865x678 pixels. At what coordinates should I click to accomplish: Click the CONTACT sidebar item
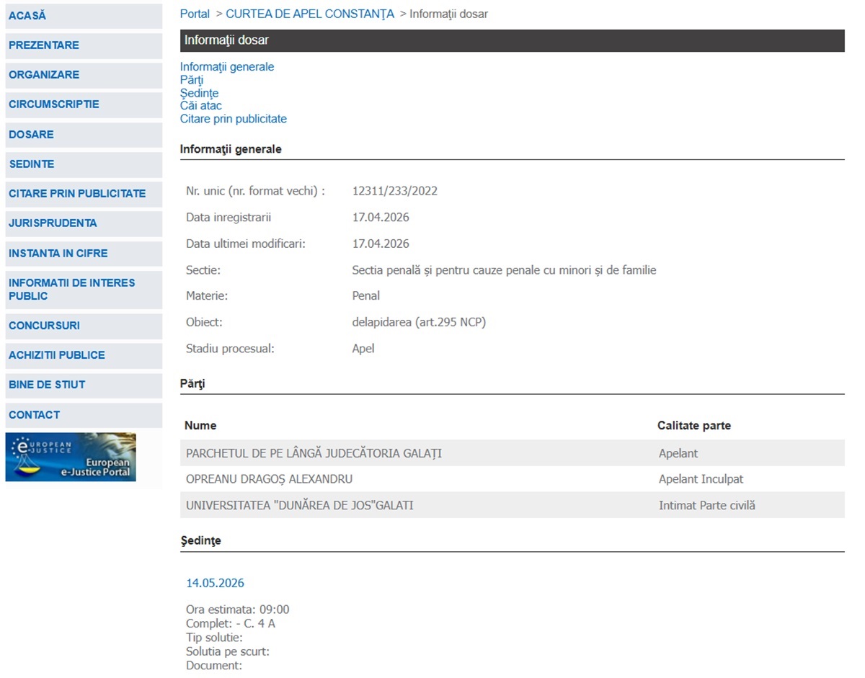(84, 415)
